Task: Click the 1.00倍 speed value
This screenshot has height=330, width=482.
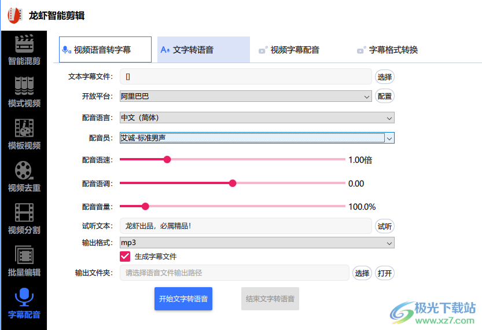Action: click(360, 160)
